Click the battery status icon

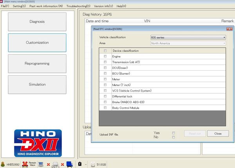(80, 164)
